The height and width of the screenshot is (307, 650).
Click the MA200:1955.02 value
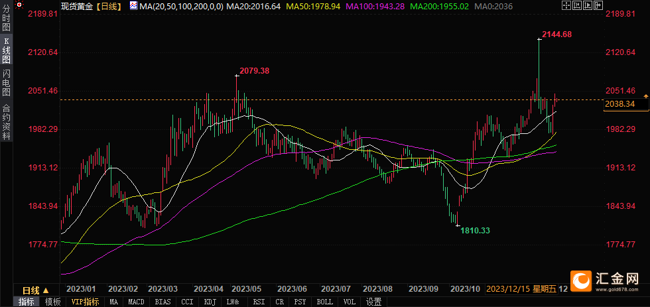(x=440, y=6)
